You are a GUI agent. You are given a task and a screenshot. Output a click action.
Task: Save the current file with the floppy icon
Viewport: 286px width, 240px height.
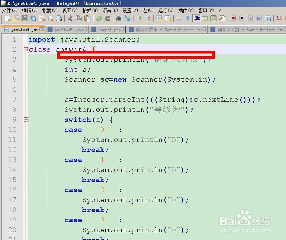(x=25, y=19)
